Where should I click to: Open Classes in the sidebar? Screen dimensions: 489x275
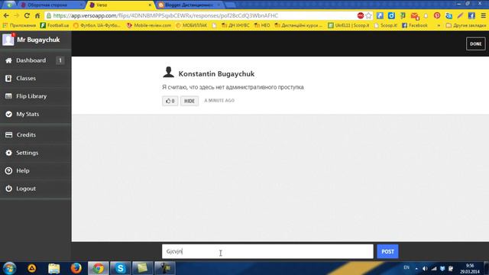pyautogui.click(x=35, y=78)
